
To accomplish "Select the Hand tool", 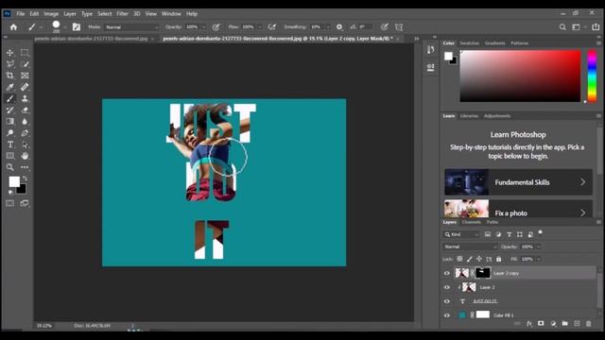I will click(25, 156).
